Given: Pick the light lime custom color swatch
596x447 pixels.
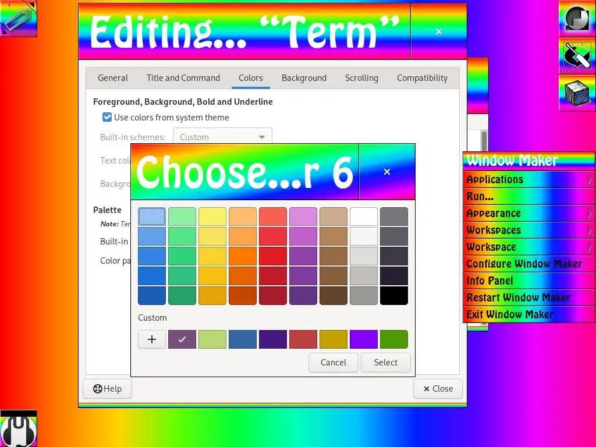Looking at the screenshot, I should coord(212,339).
